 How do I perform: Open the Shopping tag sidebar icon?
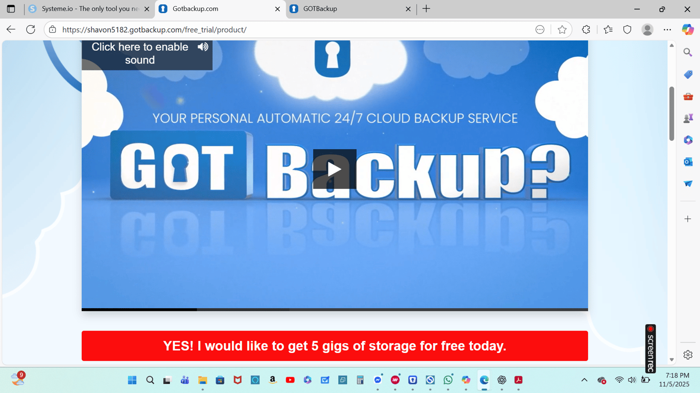[688, 75]
